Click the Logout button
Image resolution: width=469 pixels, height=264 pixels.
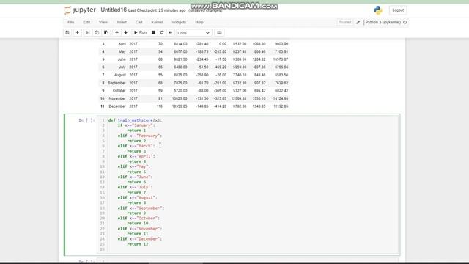click(x=398, y=10)
